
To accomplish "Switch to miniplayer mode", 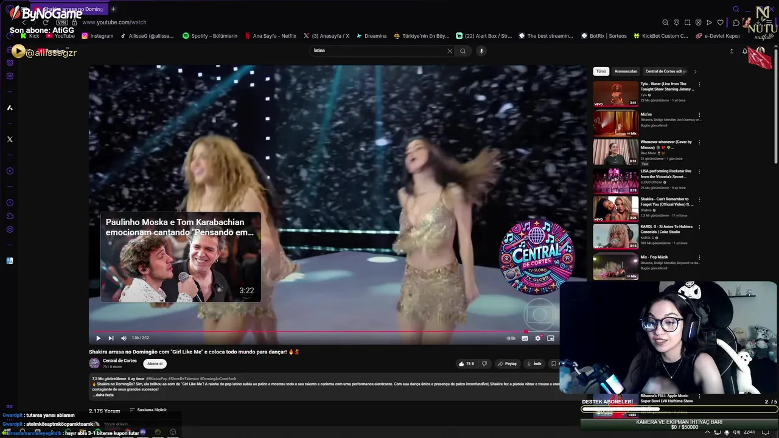I will (x=551, y=338).
